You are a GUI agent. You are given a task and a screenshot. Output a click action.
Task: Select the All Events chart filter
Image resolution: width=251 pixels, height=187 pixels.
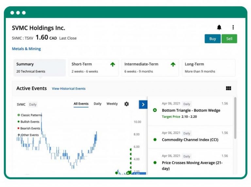coord(81,104)
